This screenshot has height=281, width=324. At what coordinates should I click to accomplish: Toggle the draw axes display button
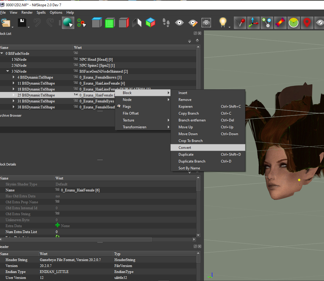(253, 23)
